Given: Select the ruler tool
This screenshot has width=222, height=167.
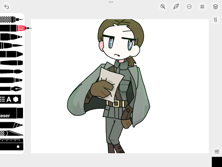Looking at the screenshot, I should (x=12, y=144).
